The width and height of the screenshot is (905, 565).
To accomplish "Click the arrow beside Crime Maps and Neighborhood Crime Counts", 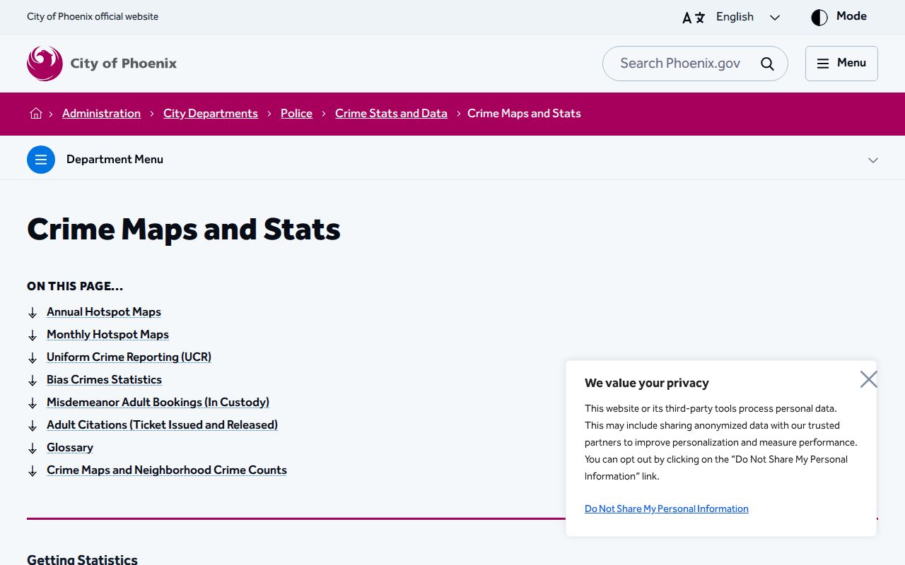I will (x=33, y=471).
